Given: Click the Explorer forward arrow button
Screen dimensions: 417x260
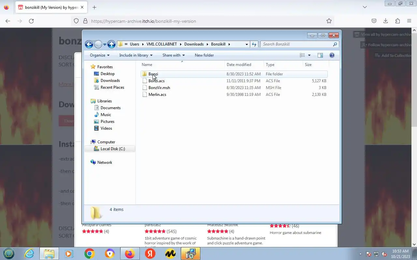Looking at the screenshot, I should click(x=98, y=44).
